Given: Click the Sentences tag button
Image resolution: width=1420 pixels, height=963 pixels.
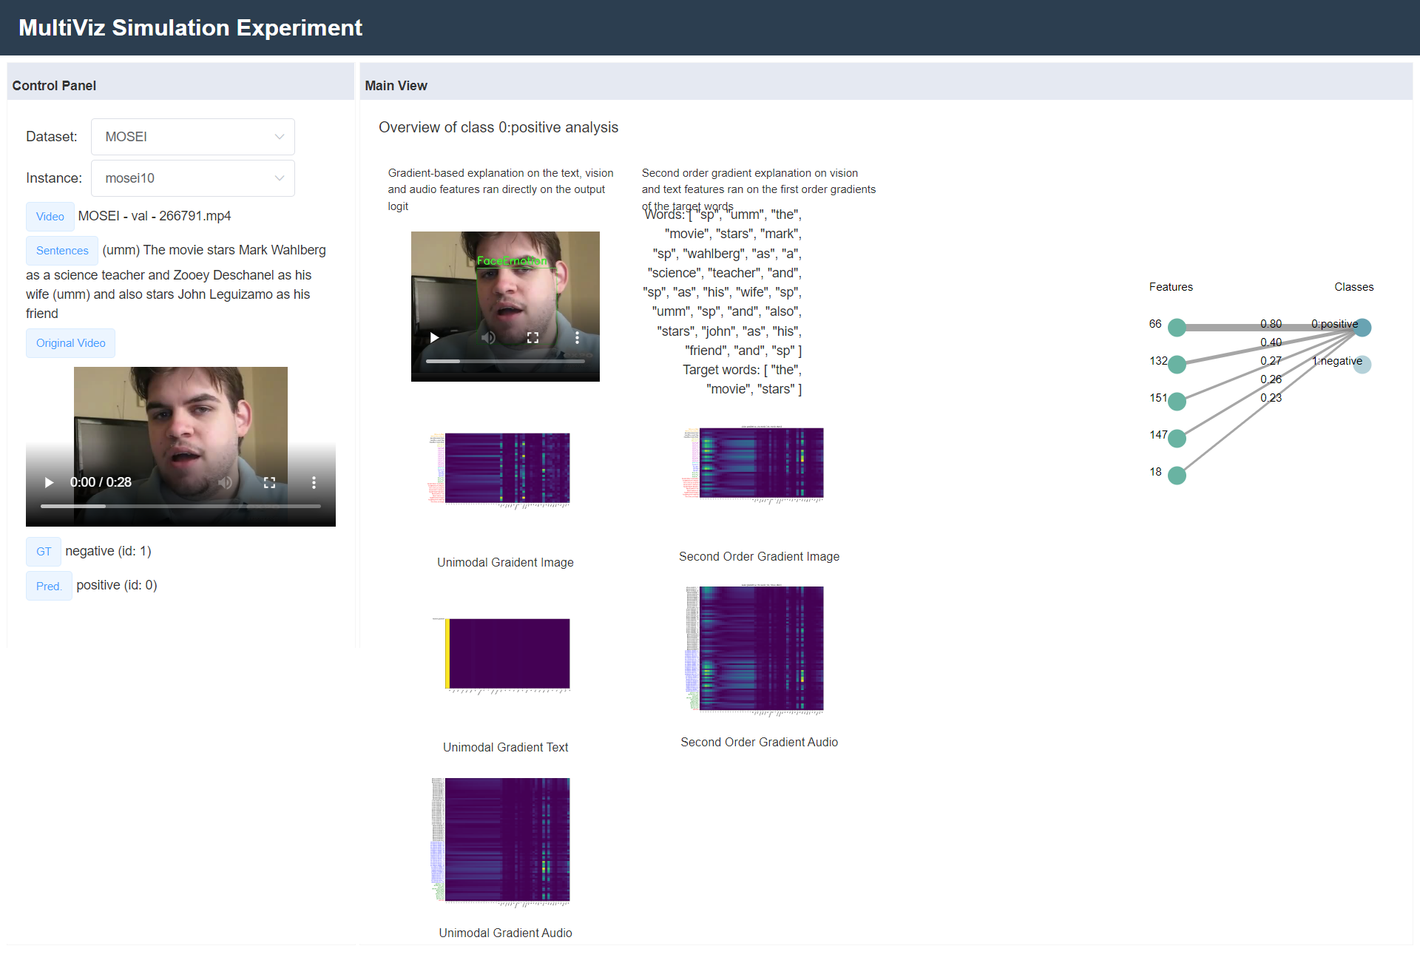Looking at the screenshot, I should click(x=62, y=251).
